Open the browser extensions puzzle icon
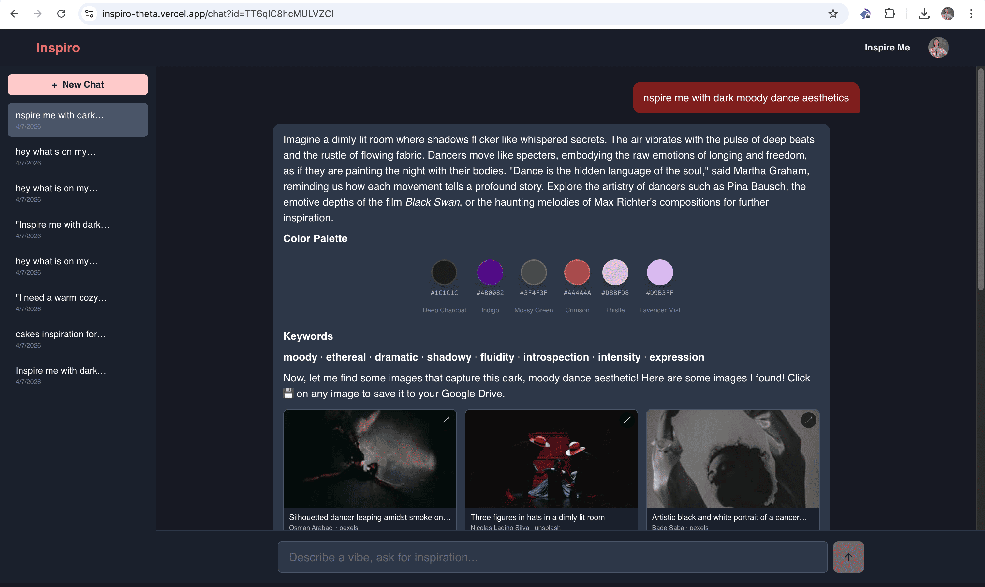The image size is (985, 587). point(889,14)
